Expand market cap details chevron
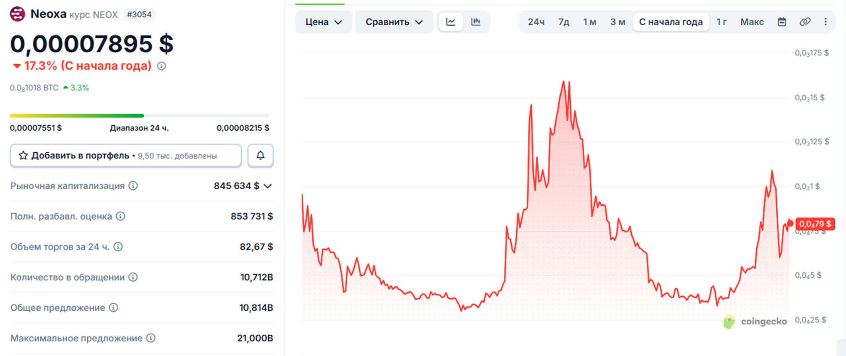Viewport: 846px width, 356px height. coord(268,186)
